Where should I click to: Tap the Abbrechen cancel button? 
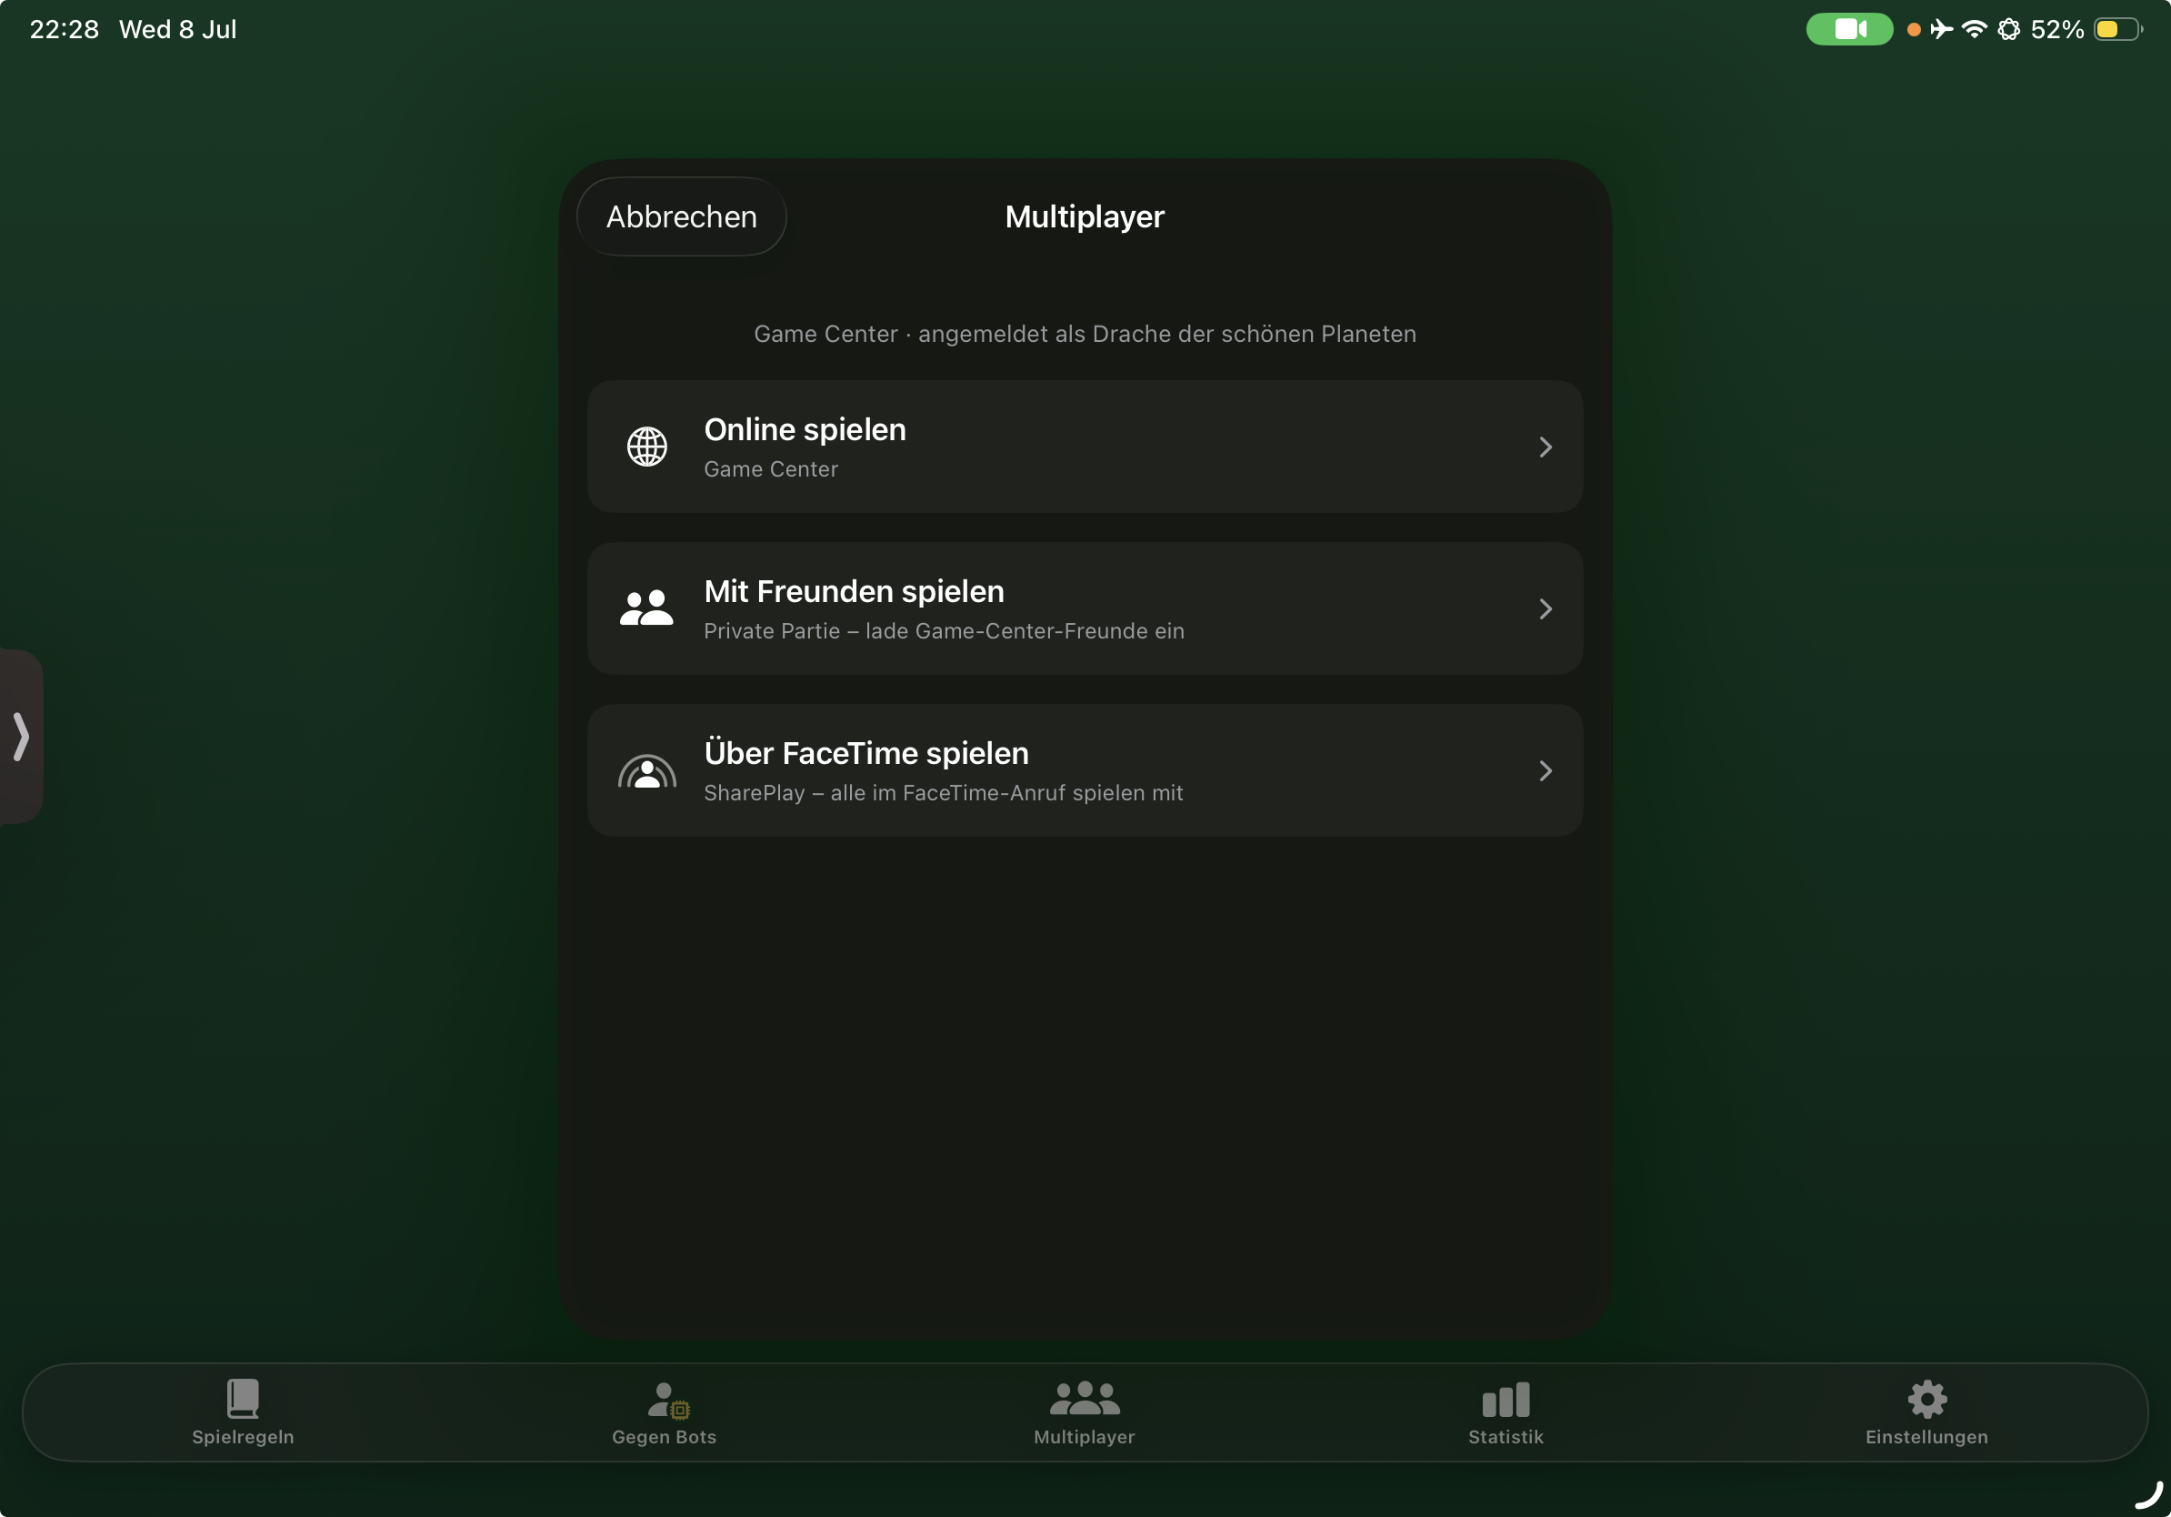pyautogui.click(x=681, y=216)
